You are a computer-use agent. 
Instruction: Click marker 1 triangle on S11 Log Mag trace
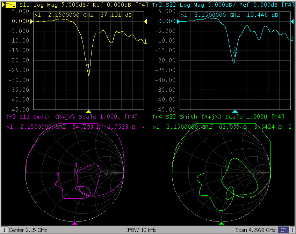click(88, 71)
